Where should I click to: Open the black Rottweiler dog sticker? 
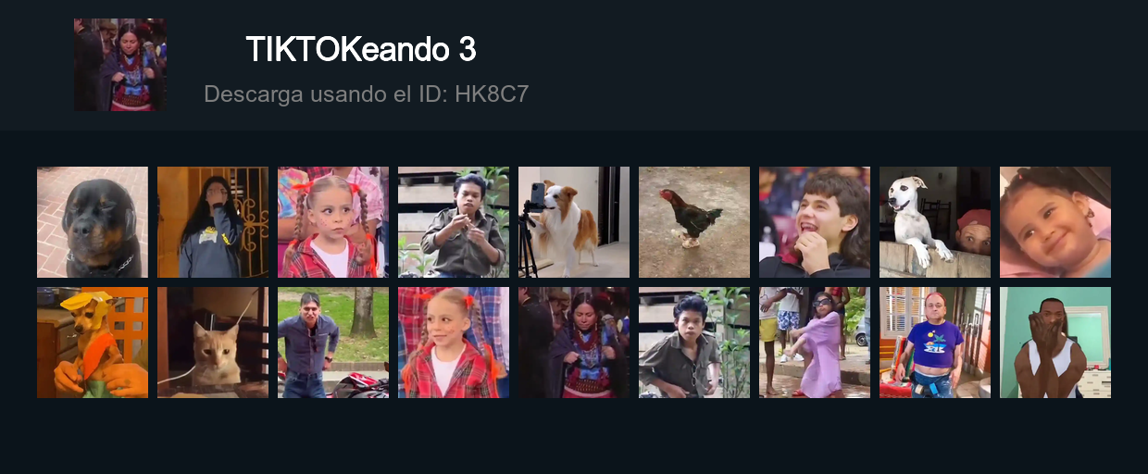pyautogui.click(x=93, y=222)
